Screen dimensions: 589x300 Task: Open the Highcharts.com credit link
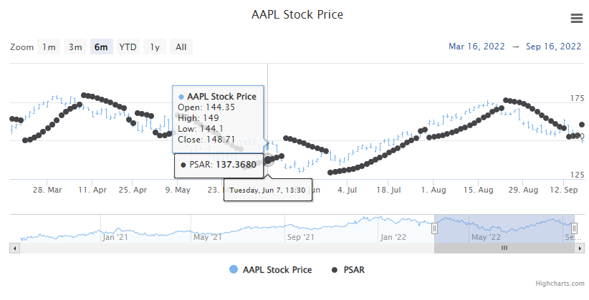click(563, 285)
